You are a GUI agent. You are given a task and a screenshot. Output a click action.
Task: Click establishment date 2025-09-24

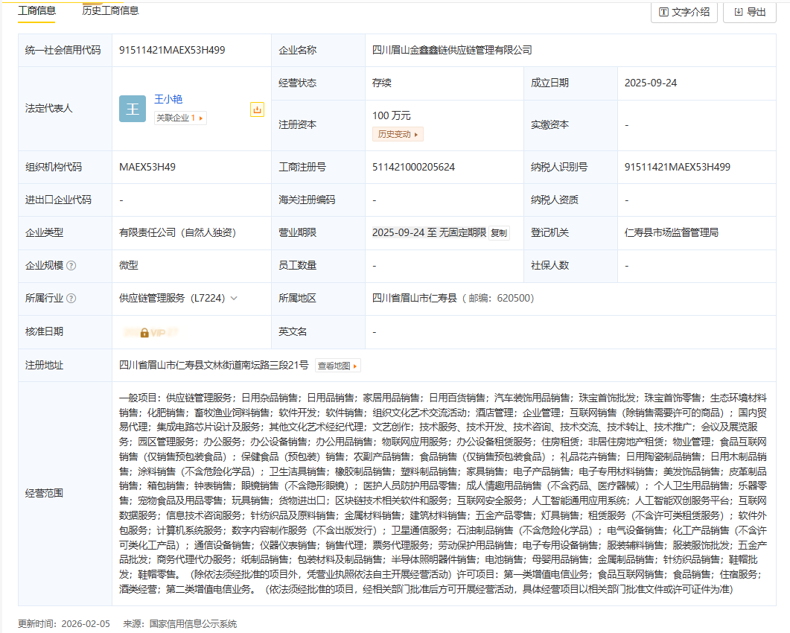651,83
